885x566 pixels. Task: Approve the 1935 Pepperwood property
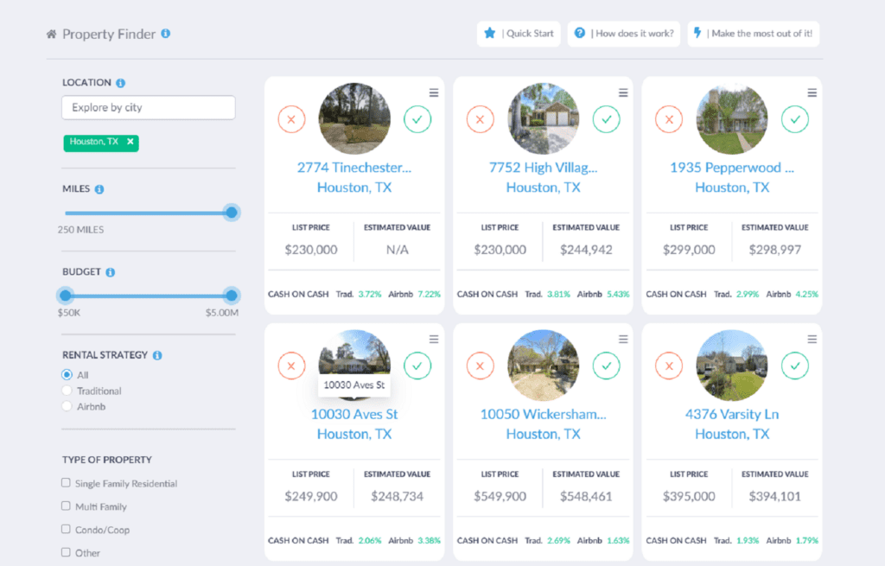pos(794,119)
